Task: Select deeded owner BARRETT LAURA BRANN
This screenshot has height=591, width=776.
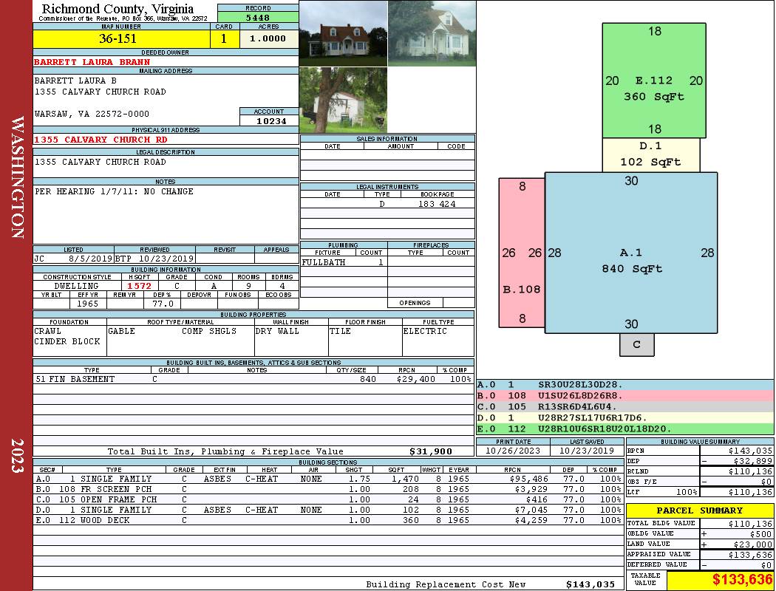Action: point(92,62)
